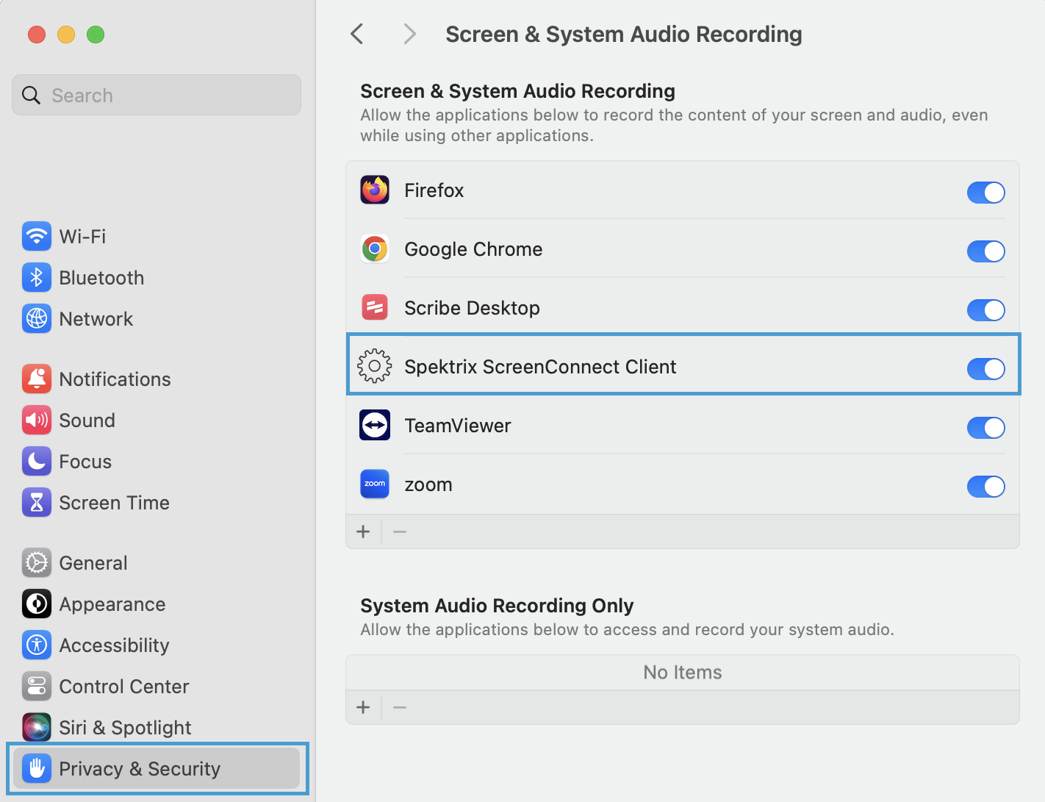Add app to System Audio Recording Only
This screenshot has width=1045, height=802.
(x=363, y=707)
